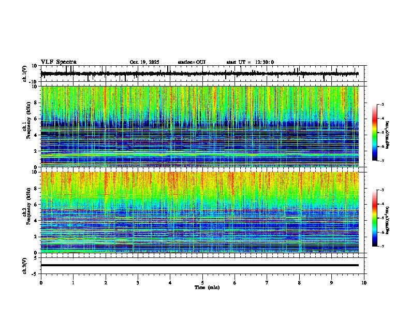410x317 pixels.
Task: Click the log(PSD) label beside ch.2 color bar
Action: [388, 221]
